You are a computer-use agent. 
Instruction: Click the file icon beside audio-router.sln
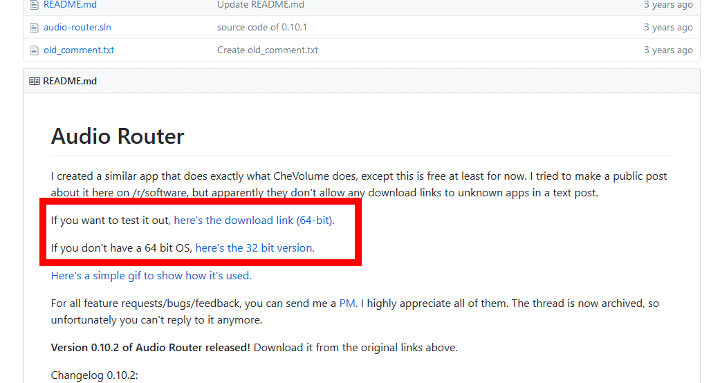34,28
